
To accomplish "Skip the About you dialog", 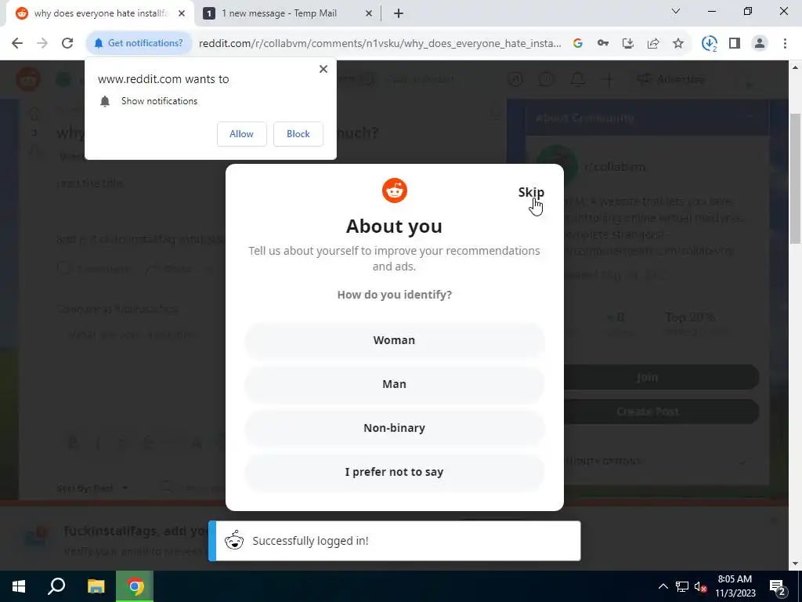I will (531, 192).
